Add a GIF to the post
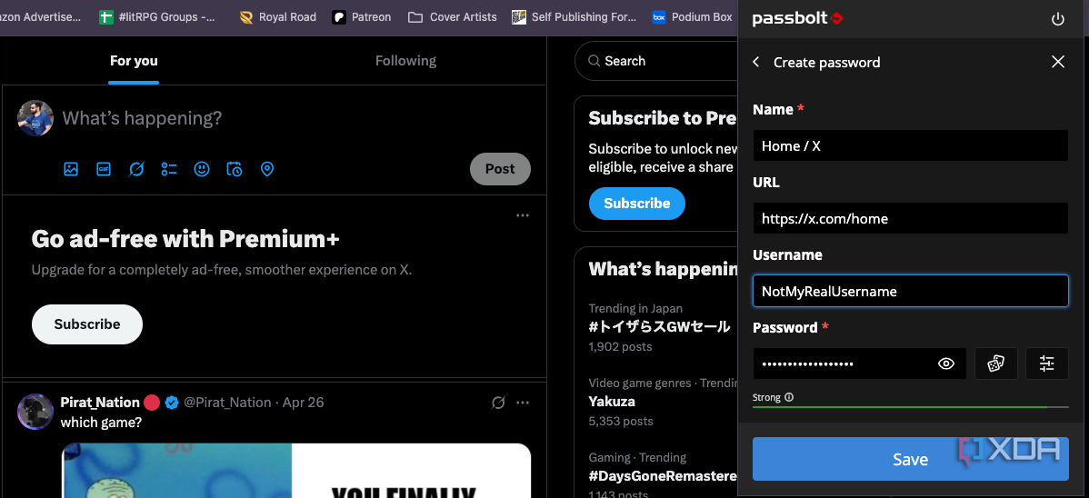Screen dimensions: 1089x498 [104, 169]
